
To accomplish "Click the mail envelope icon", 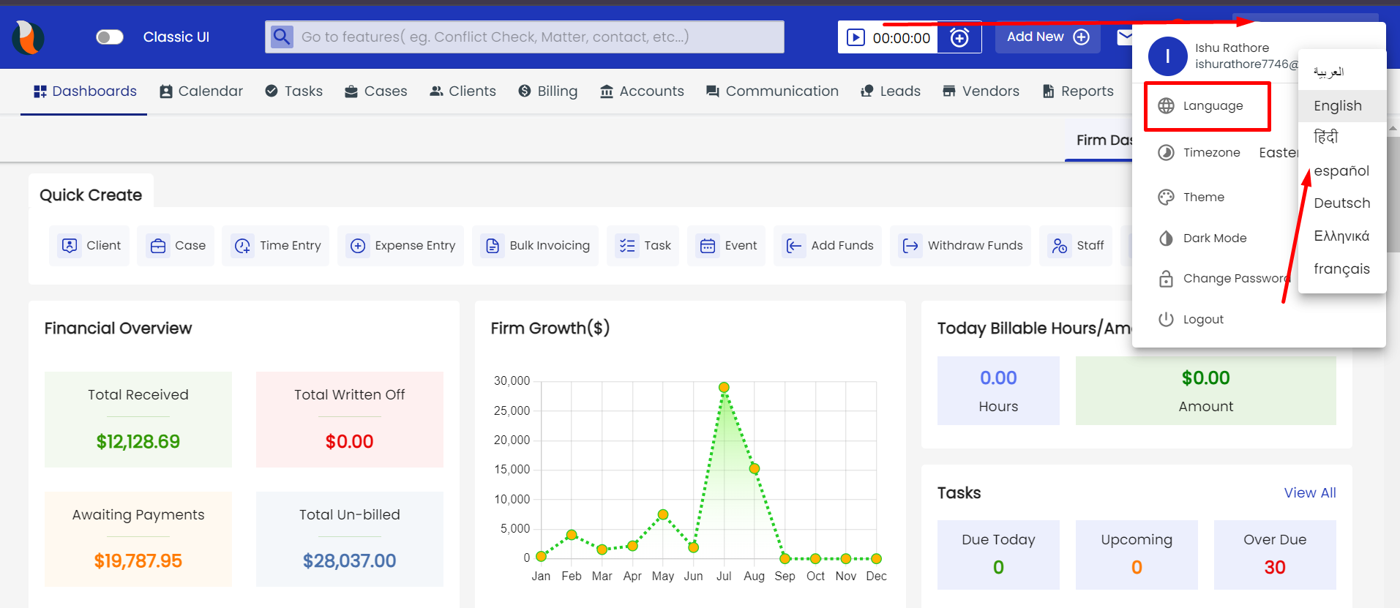I will point(1124,37).
